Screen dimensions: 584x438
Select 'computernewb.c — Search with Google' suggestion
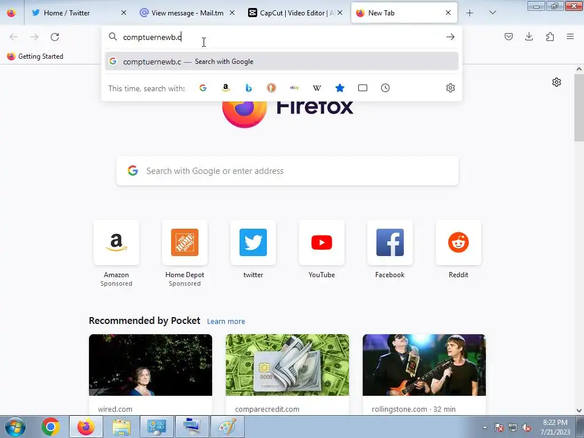click(282, 62)
